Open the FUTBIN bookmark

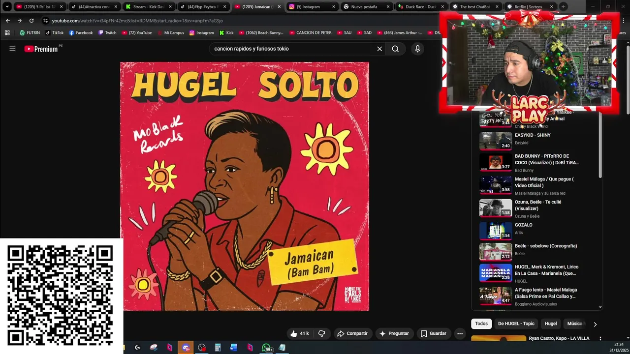tap(30, 33)
